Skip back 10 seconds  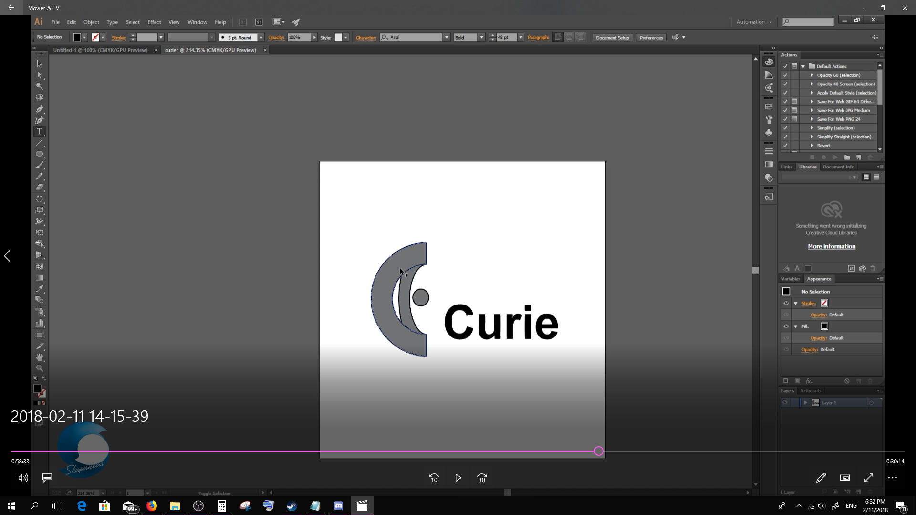434,478
